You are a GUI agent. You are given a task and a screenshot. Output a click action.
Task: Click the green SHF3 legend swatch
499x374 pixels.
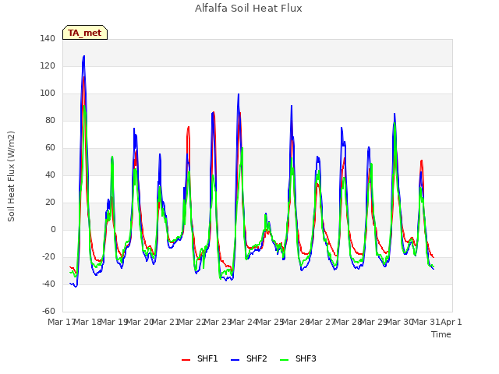click(x=284, y=360)
